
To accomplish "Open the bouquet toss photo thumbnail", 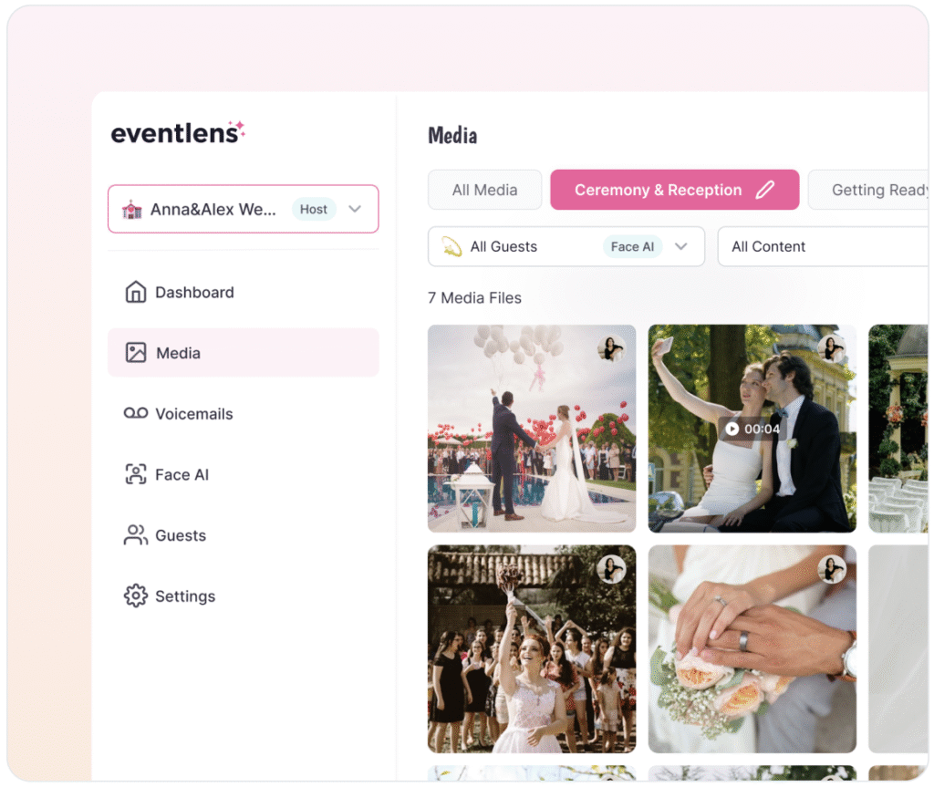I will pyautogui.click(x=532, y=648).
